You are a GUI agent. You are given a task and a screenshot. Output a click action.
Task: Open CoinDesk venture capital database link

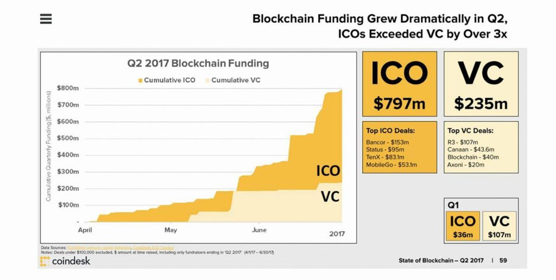coord(100,247)
